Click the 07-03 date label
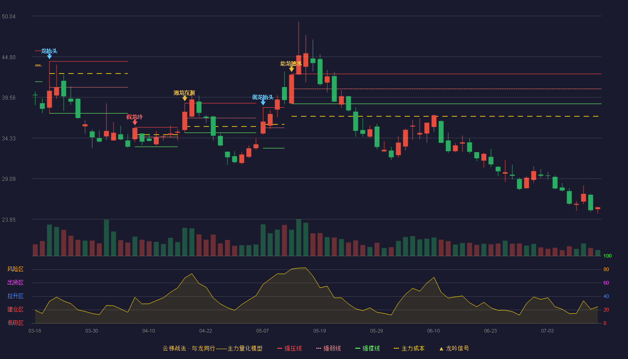The image size is (628, 359). (547, 331)
